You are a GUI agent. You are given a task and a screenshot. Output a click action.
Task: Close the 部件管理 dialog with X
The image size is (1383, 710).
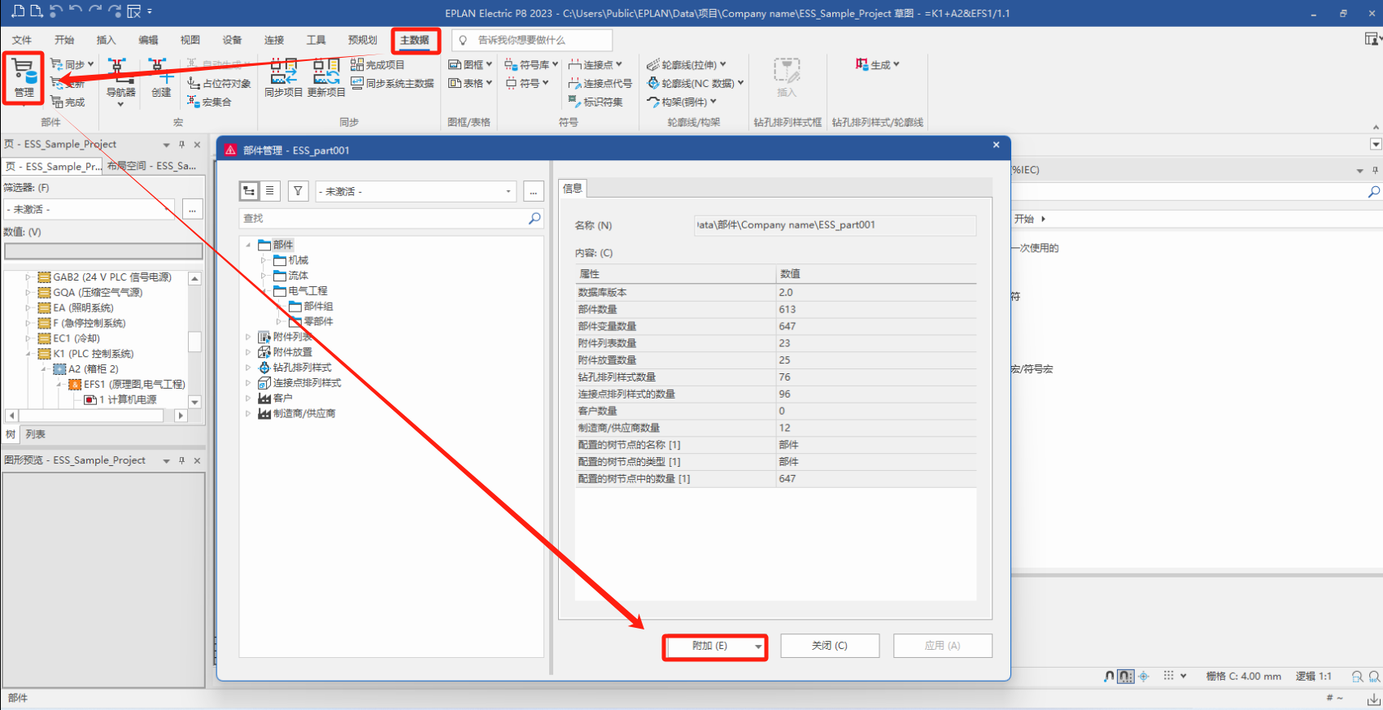pyautogui.click(x=996, y=145)
